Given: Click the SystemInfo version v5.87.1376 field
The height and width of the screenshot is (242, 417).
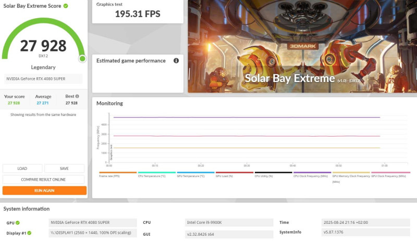Looking at the screenshot, I should (x=366, y=232).
